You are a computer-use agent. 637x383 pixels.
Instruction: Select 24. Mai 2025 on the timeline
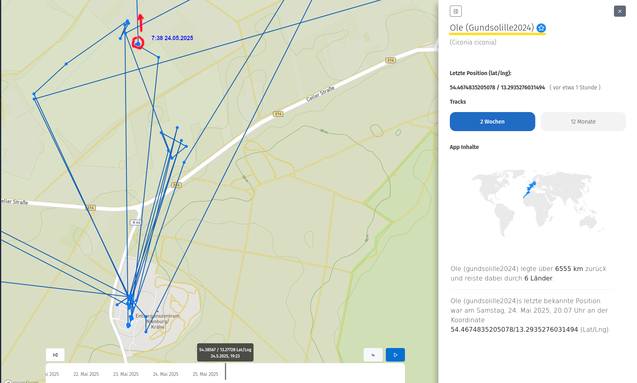166,374
